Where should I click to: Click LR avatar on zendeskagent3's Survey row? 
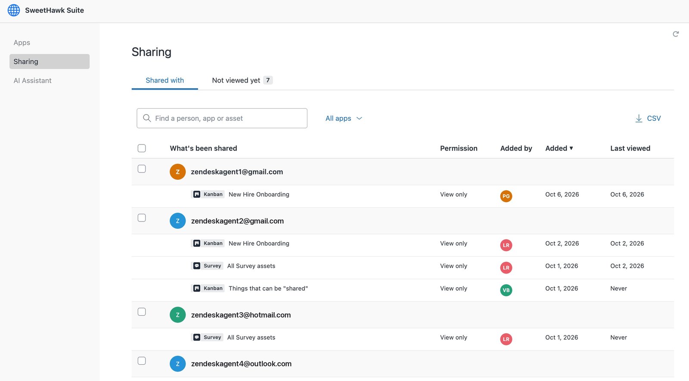506,339
